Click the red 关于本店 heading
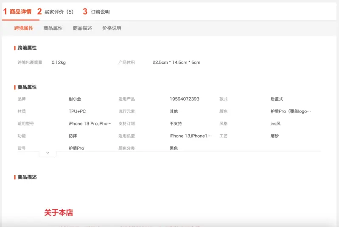The width and height of the screenshot is (339, 227). 59,213
